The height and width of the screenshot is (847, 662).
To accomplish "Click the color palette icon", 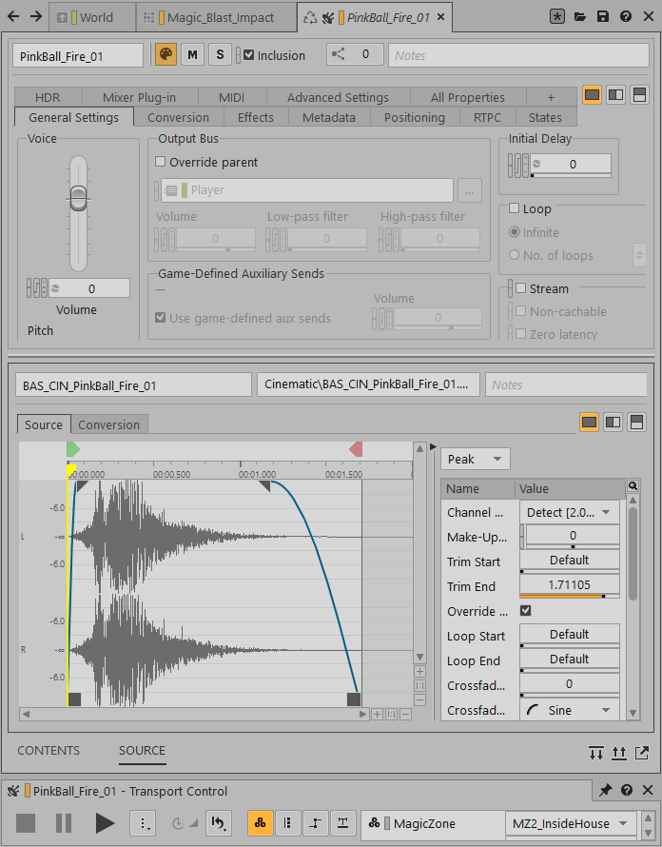I will click(x=165, y=55).
